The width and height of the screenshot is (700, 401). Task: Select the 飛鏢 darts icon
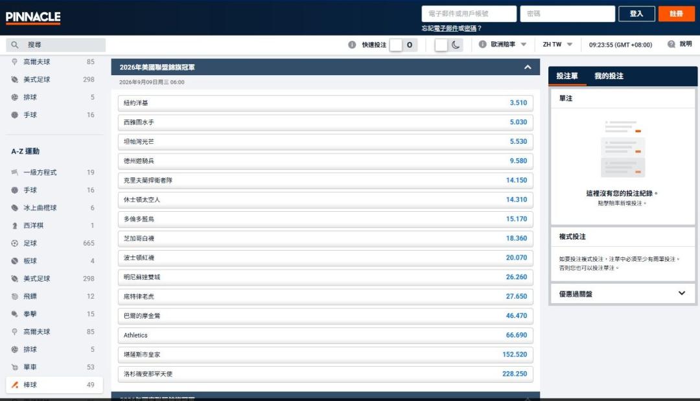click(x=15, y=296)
